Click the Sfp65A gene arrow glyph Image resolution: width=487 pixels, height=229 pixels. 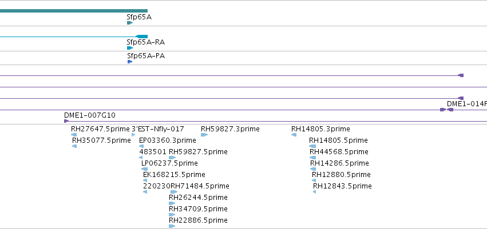point(130,23)
